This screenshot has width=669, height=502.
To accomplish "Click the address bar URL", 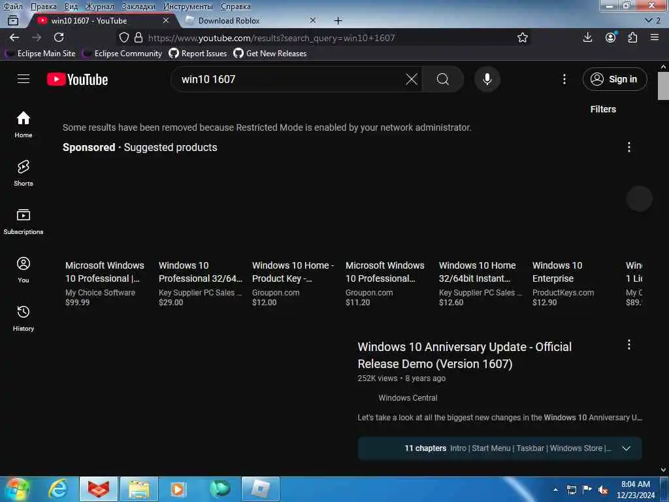I will point(271,38).
